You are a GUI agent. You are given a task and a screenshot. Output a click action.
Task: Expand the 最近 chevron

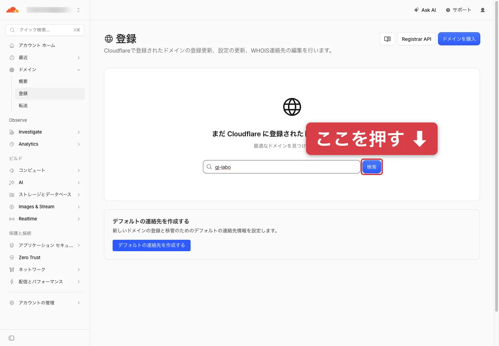[79, 58]
